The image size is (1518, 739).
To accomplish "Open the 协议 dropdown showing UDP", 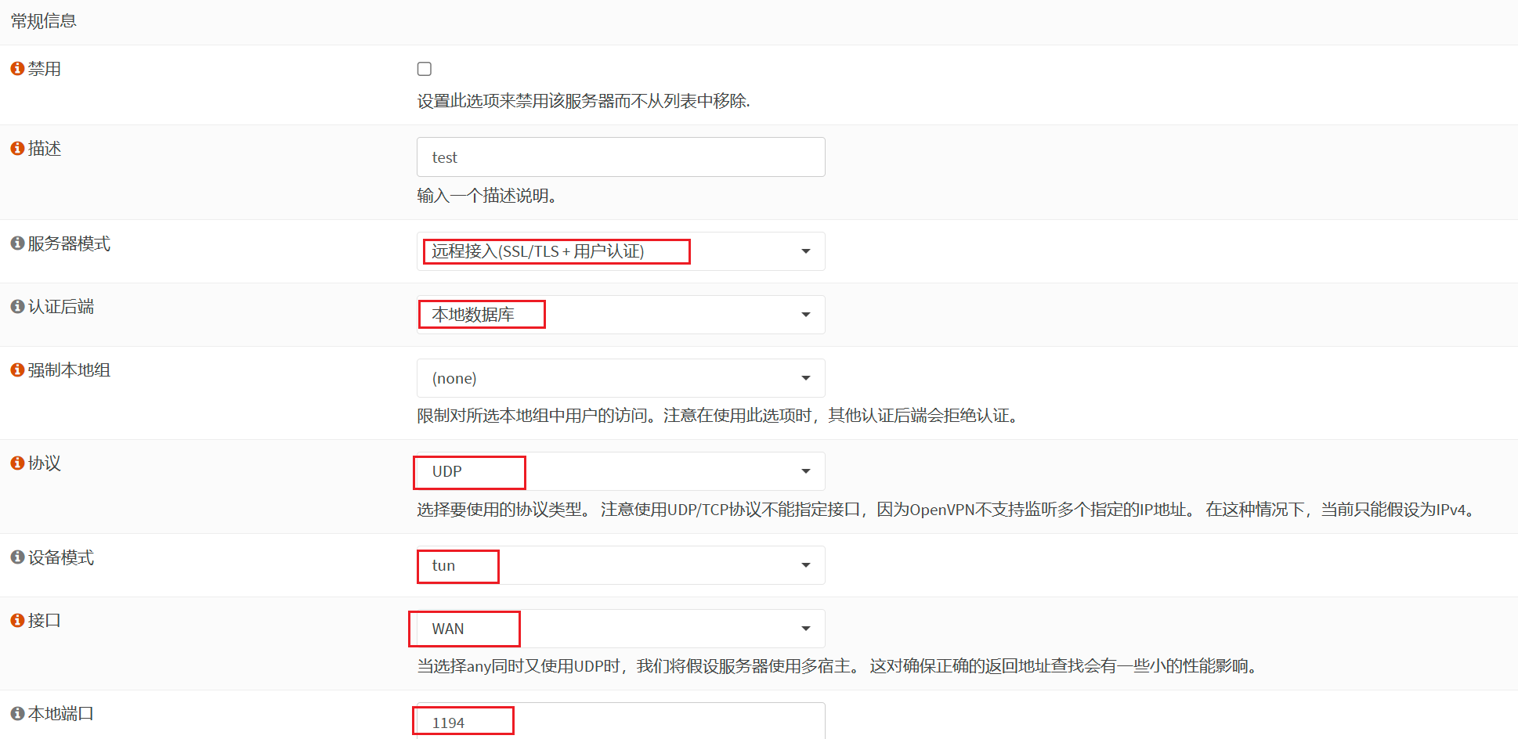I will (x=620, y=471).
